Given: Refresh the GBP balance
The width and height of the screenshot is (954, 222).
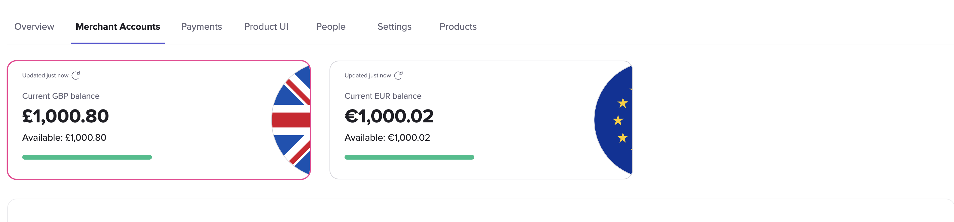Looking at the screenshot, I should (76, 76).
